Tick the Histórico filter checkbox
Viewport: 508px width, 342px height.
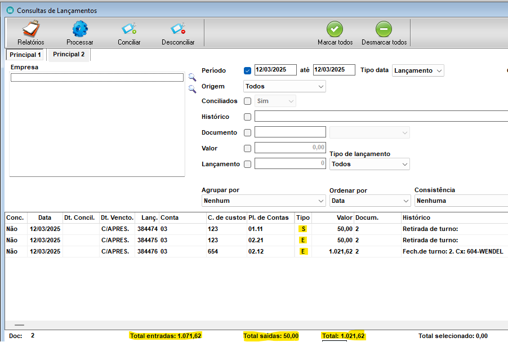(247, 117)
